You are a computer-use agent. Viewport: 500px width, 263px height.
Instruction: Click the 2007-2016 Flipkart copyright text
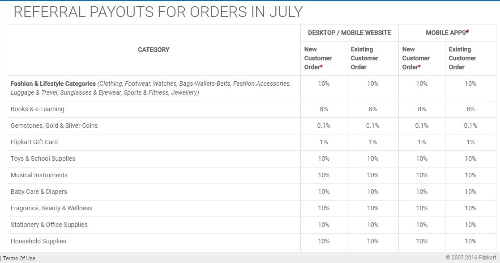point(471,258)
